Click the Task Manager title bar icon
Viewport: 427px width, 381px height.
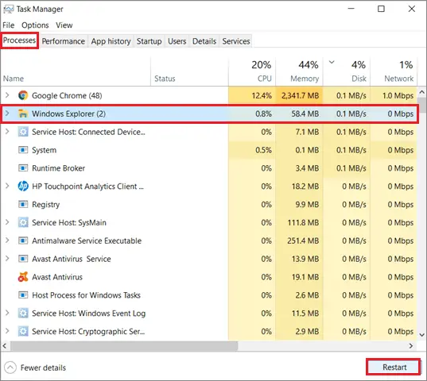(9, 10)
